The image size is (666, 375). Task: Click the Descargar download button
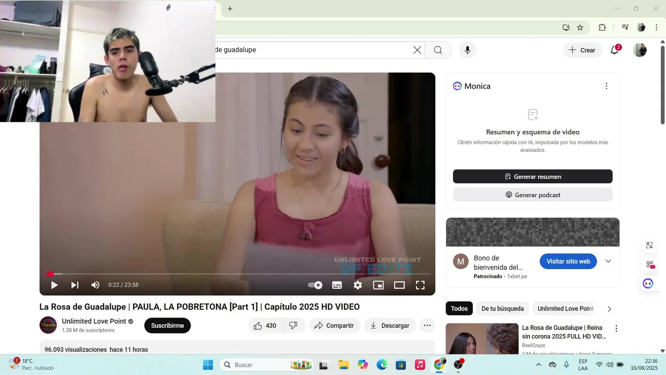click(390, 326)
